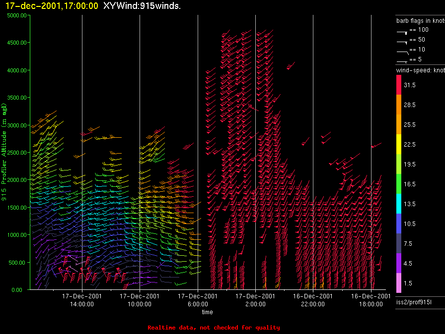Viewport: 445px width, 334px height.
Task: Click the 17-Dec-2001 6:00:00 time label
Action: pos(198,300)
